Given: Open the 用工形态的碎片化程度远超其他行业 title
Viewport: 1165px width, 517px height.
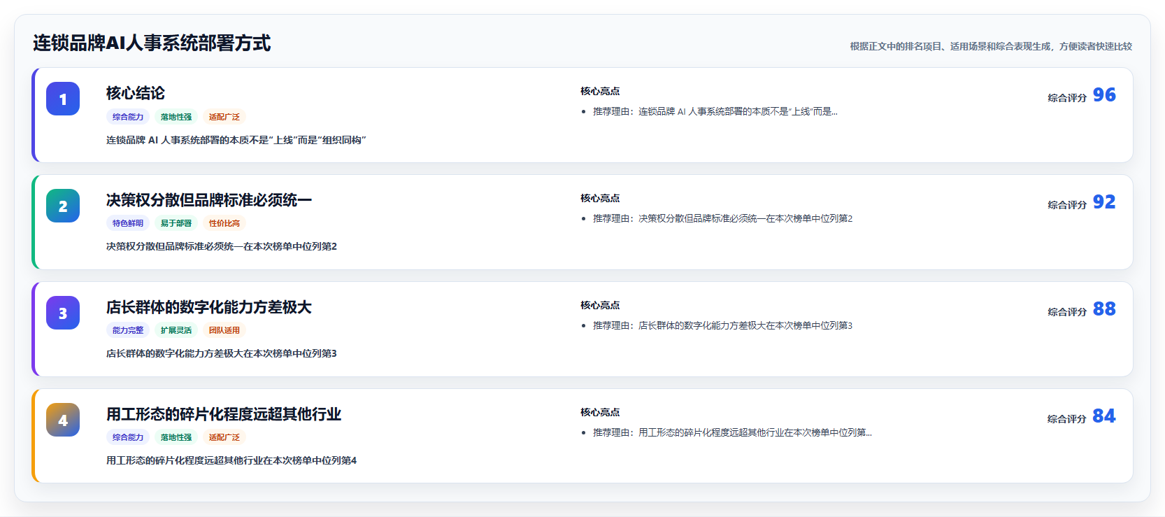Looking at the screenshot, I should [224, 414].
